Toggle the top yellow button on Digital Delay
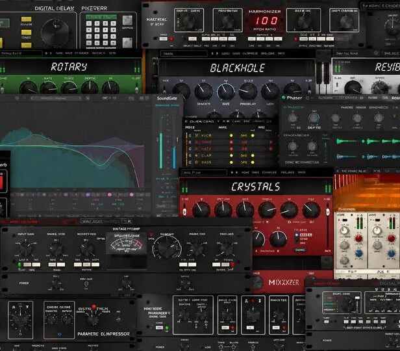This screenshot has width=400, height=351. [26, 19]
